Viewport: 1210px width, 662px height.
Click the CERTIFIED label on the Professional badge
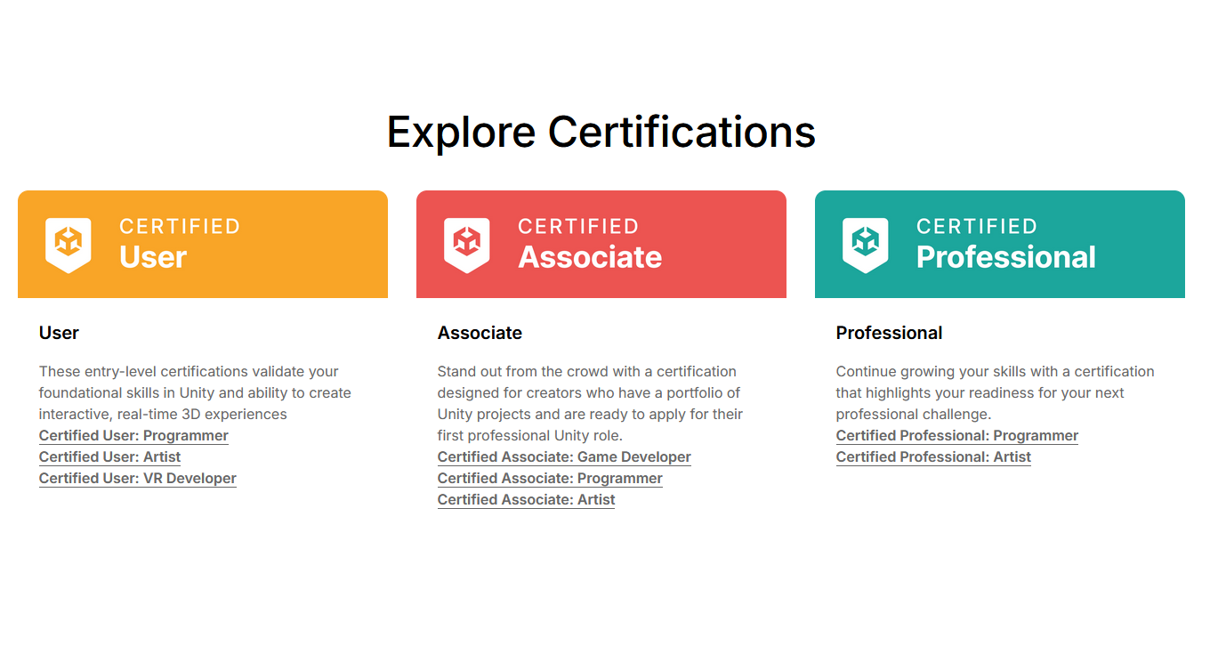[x=977, y=227]
